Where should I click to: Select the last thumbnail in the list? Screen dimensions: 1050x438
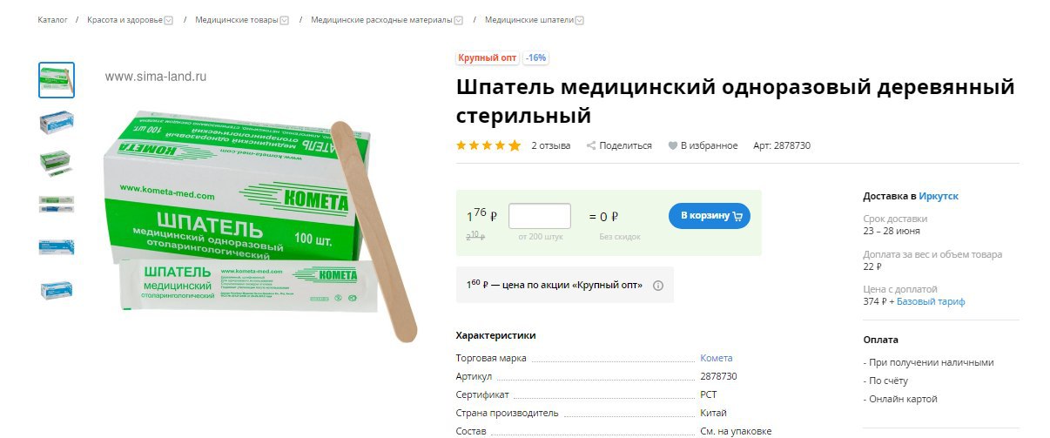[57, 289]
